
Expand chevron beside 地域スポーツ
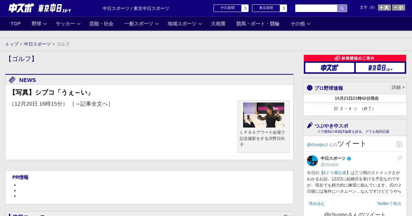pyautogui.click(x=200, y=24)
